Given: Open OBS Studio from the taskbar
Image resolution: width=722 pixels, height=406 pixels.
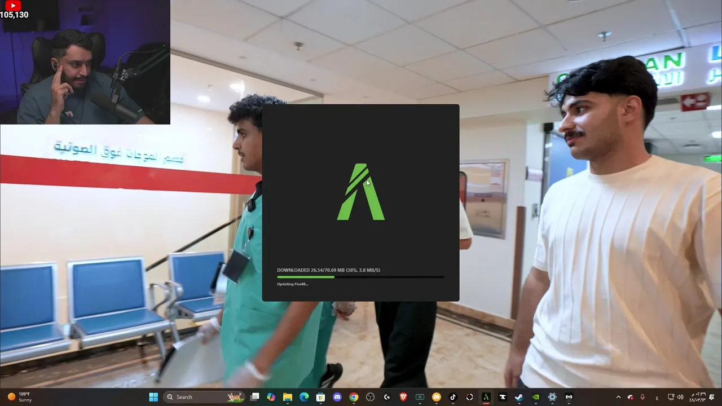Looking at the screenshot, I should 370,397.
